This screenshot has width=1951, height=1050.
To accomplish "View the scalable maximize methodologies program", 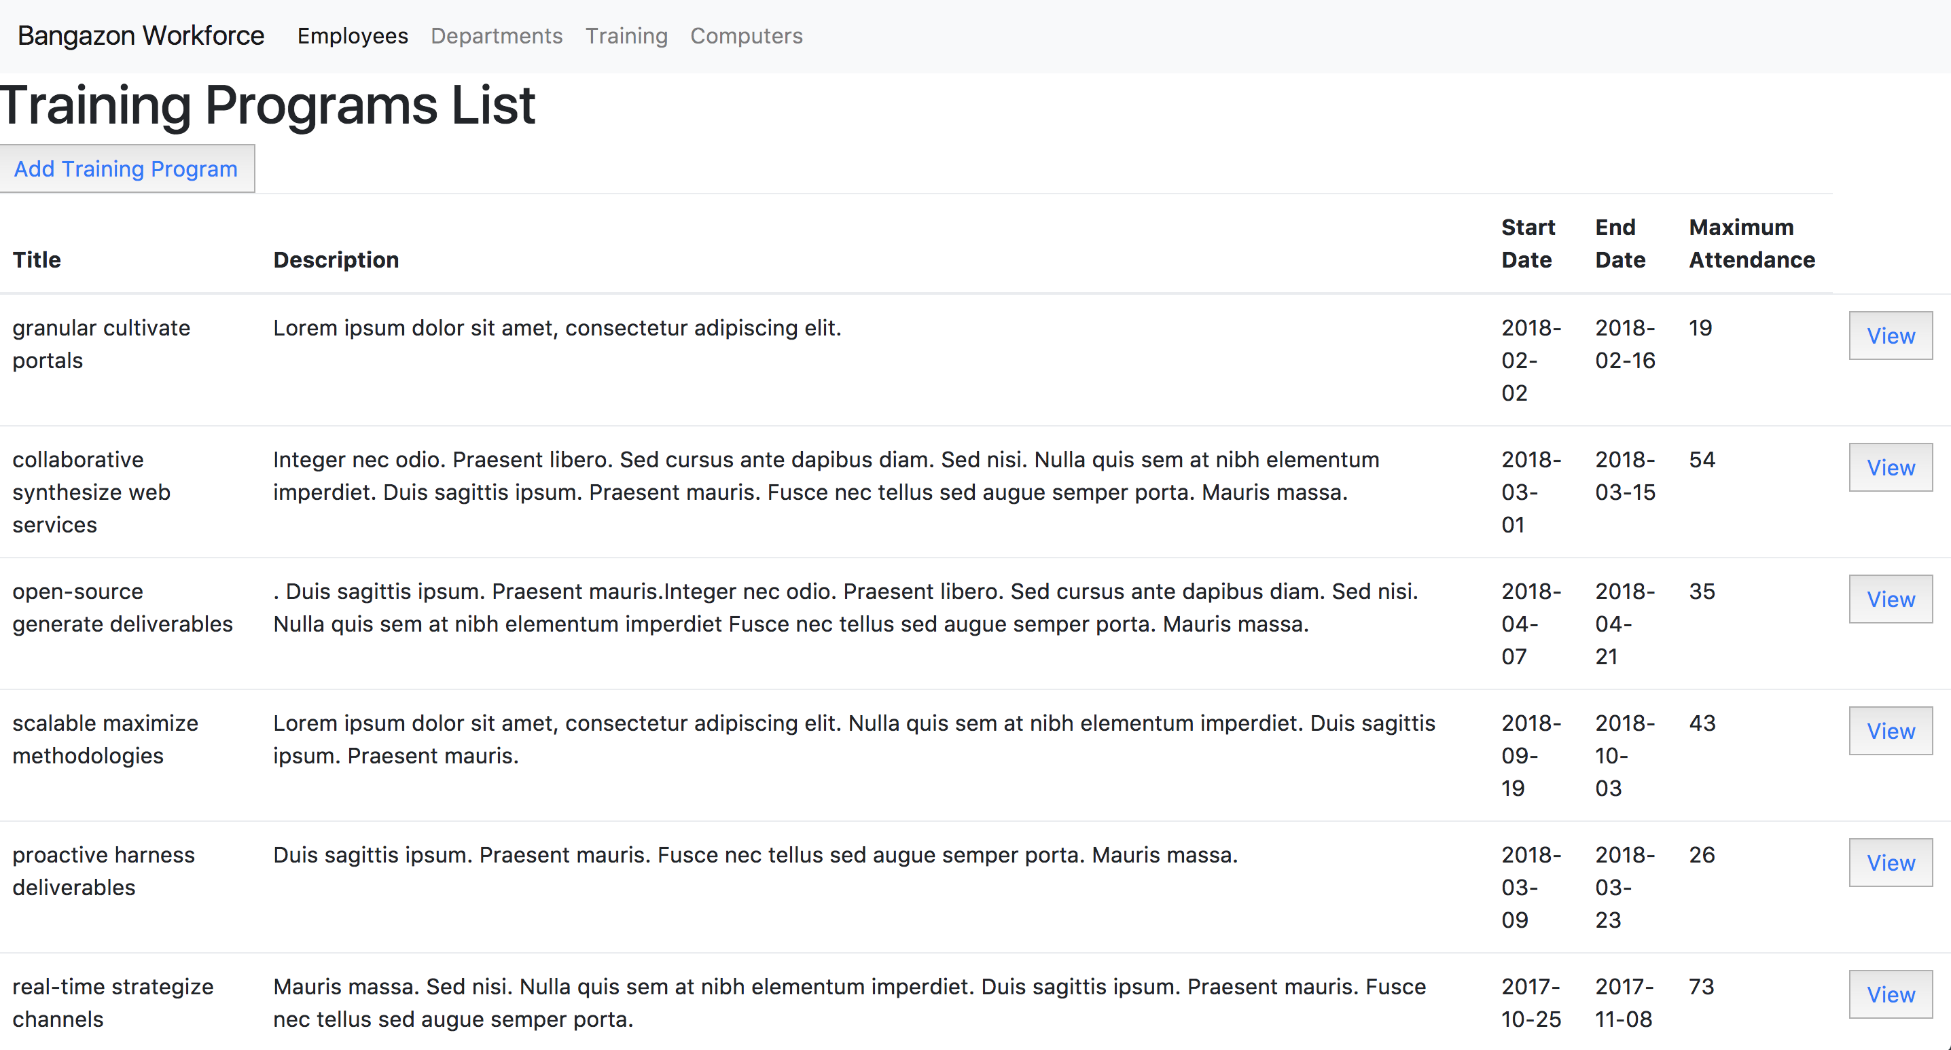I will [x=1891, y=731].
